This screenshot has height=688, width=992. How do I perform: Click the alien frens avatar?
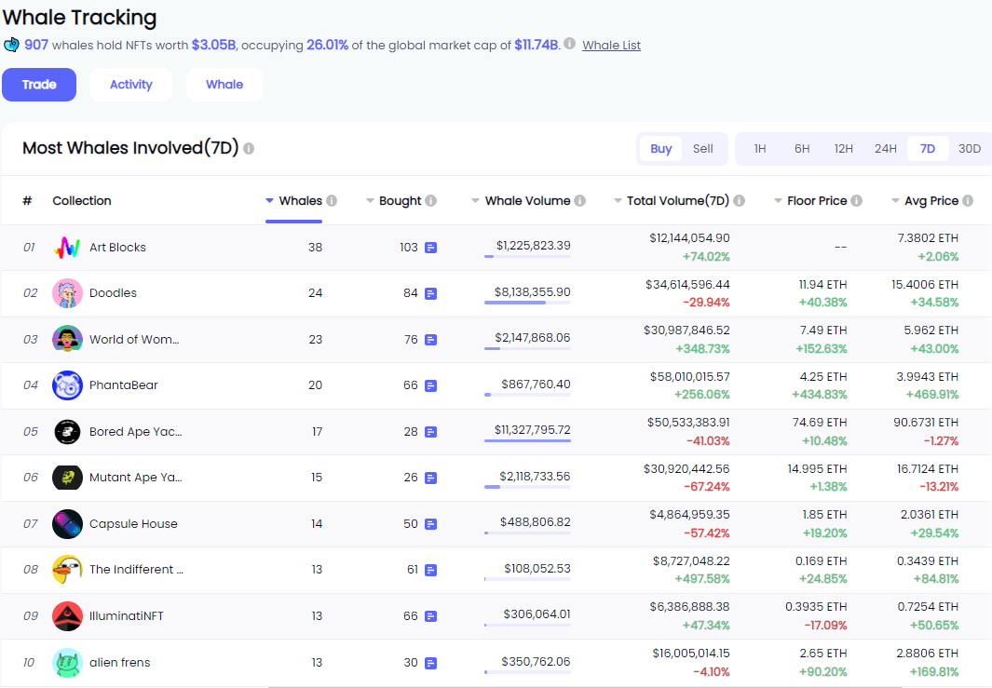[x=67, y=662]
